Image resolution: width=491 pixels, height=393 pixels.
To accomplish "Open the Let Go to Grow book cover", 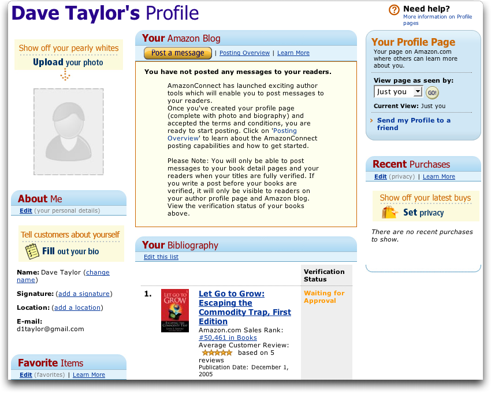I will pos(175,310).
